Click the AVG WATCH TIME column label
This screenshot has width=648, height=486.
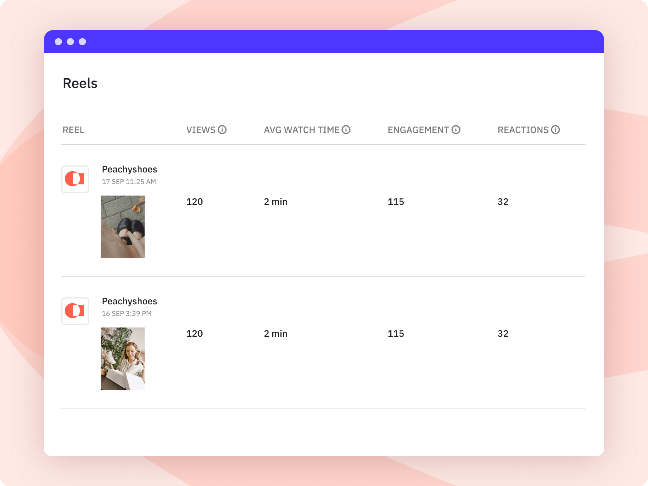pos(302,130)
